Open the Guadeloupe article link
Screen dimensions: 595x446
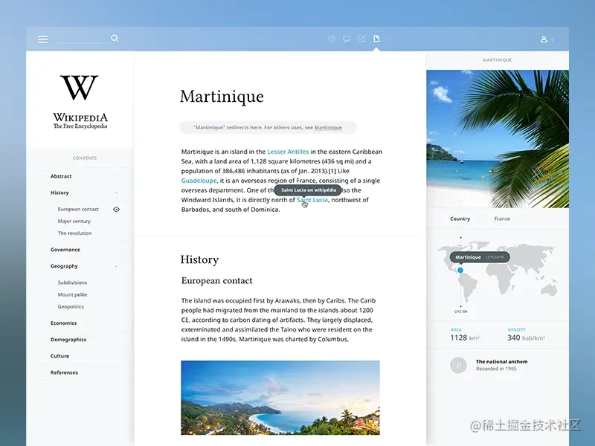[x=199, y=180]
